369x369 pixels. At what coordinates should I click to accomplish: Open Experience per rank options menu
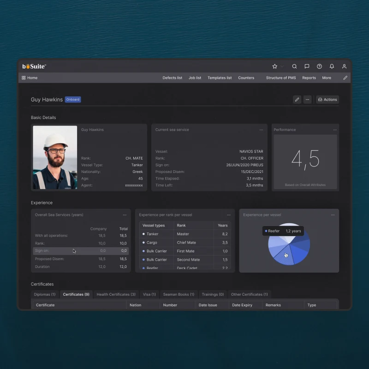(x=228, y=215)
